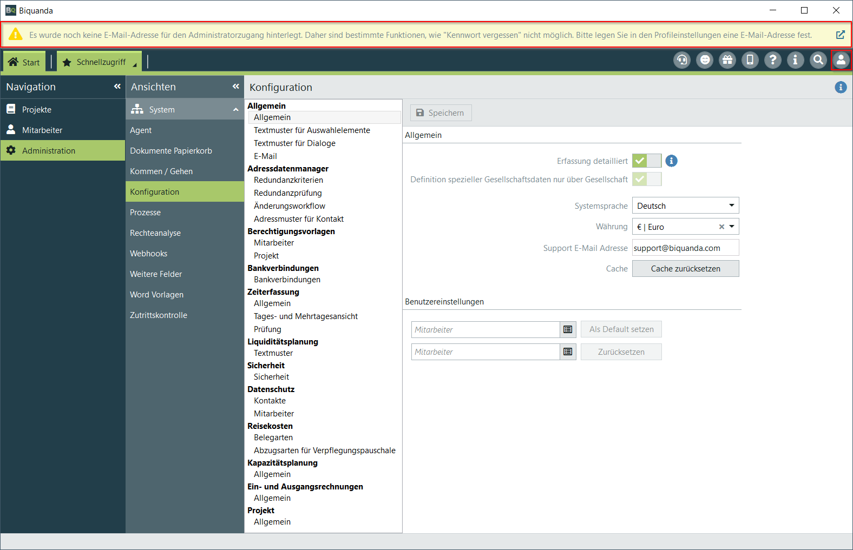
Task: Select Webhooks in the Ansichten menu
Action: tap(149, 254)
